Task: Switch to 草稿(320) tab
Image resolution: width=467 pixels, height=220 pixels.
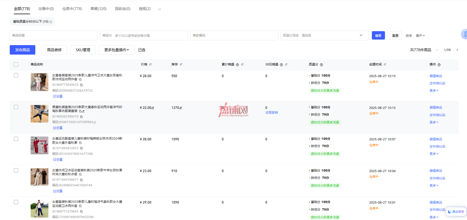Action: click(98, 9)
